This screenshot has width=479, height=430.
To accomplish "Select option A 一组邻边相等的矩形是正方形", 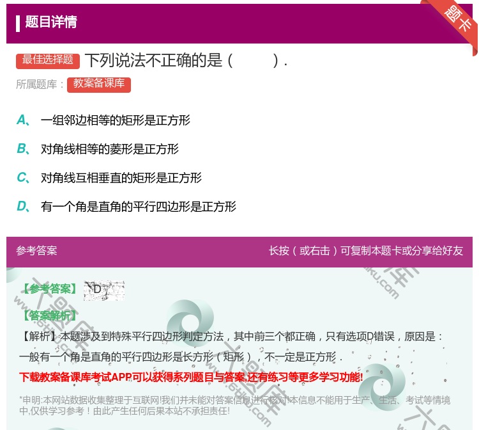I will [103, 120].
